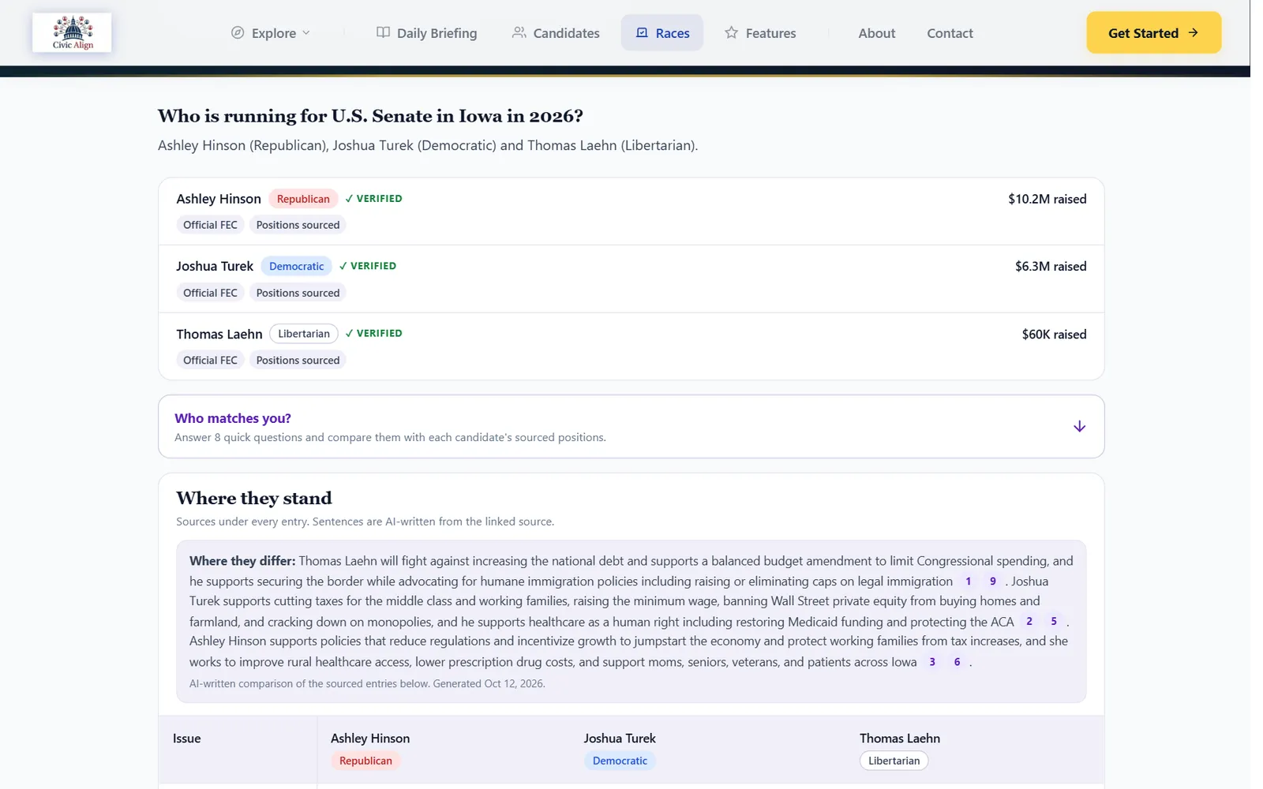Open source citation 3

(932, 662)
